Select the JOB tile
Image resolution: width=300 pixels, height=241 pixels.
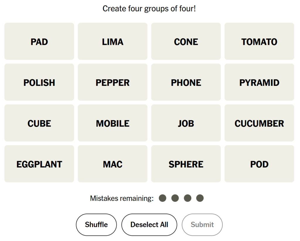pos(186,123)
